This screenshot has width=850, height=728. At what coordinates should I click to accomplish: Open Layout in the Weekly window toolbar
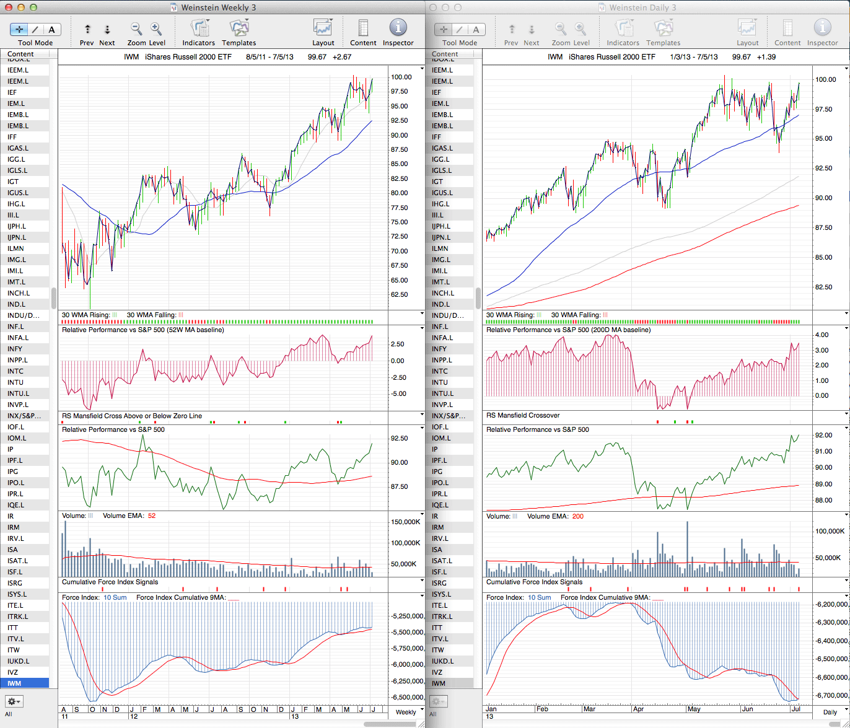(x=323, y=29)
